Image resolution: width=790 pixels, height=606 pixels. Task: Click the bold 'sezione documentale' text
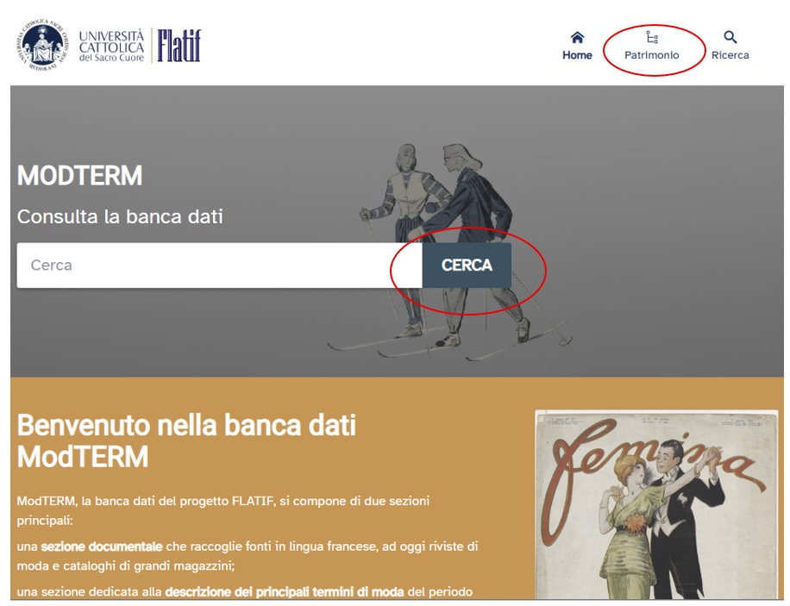(102, 547)
